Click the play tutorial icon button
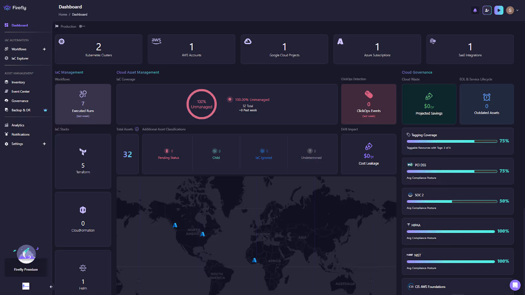The width and height of the screenshot is (525, 295). (499, 10)
